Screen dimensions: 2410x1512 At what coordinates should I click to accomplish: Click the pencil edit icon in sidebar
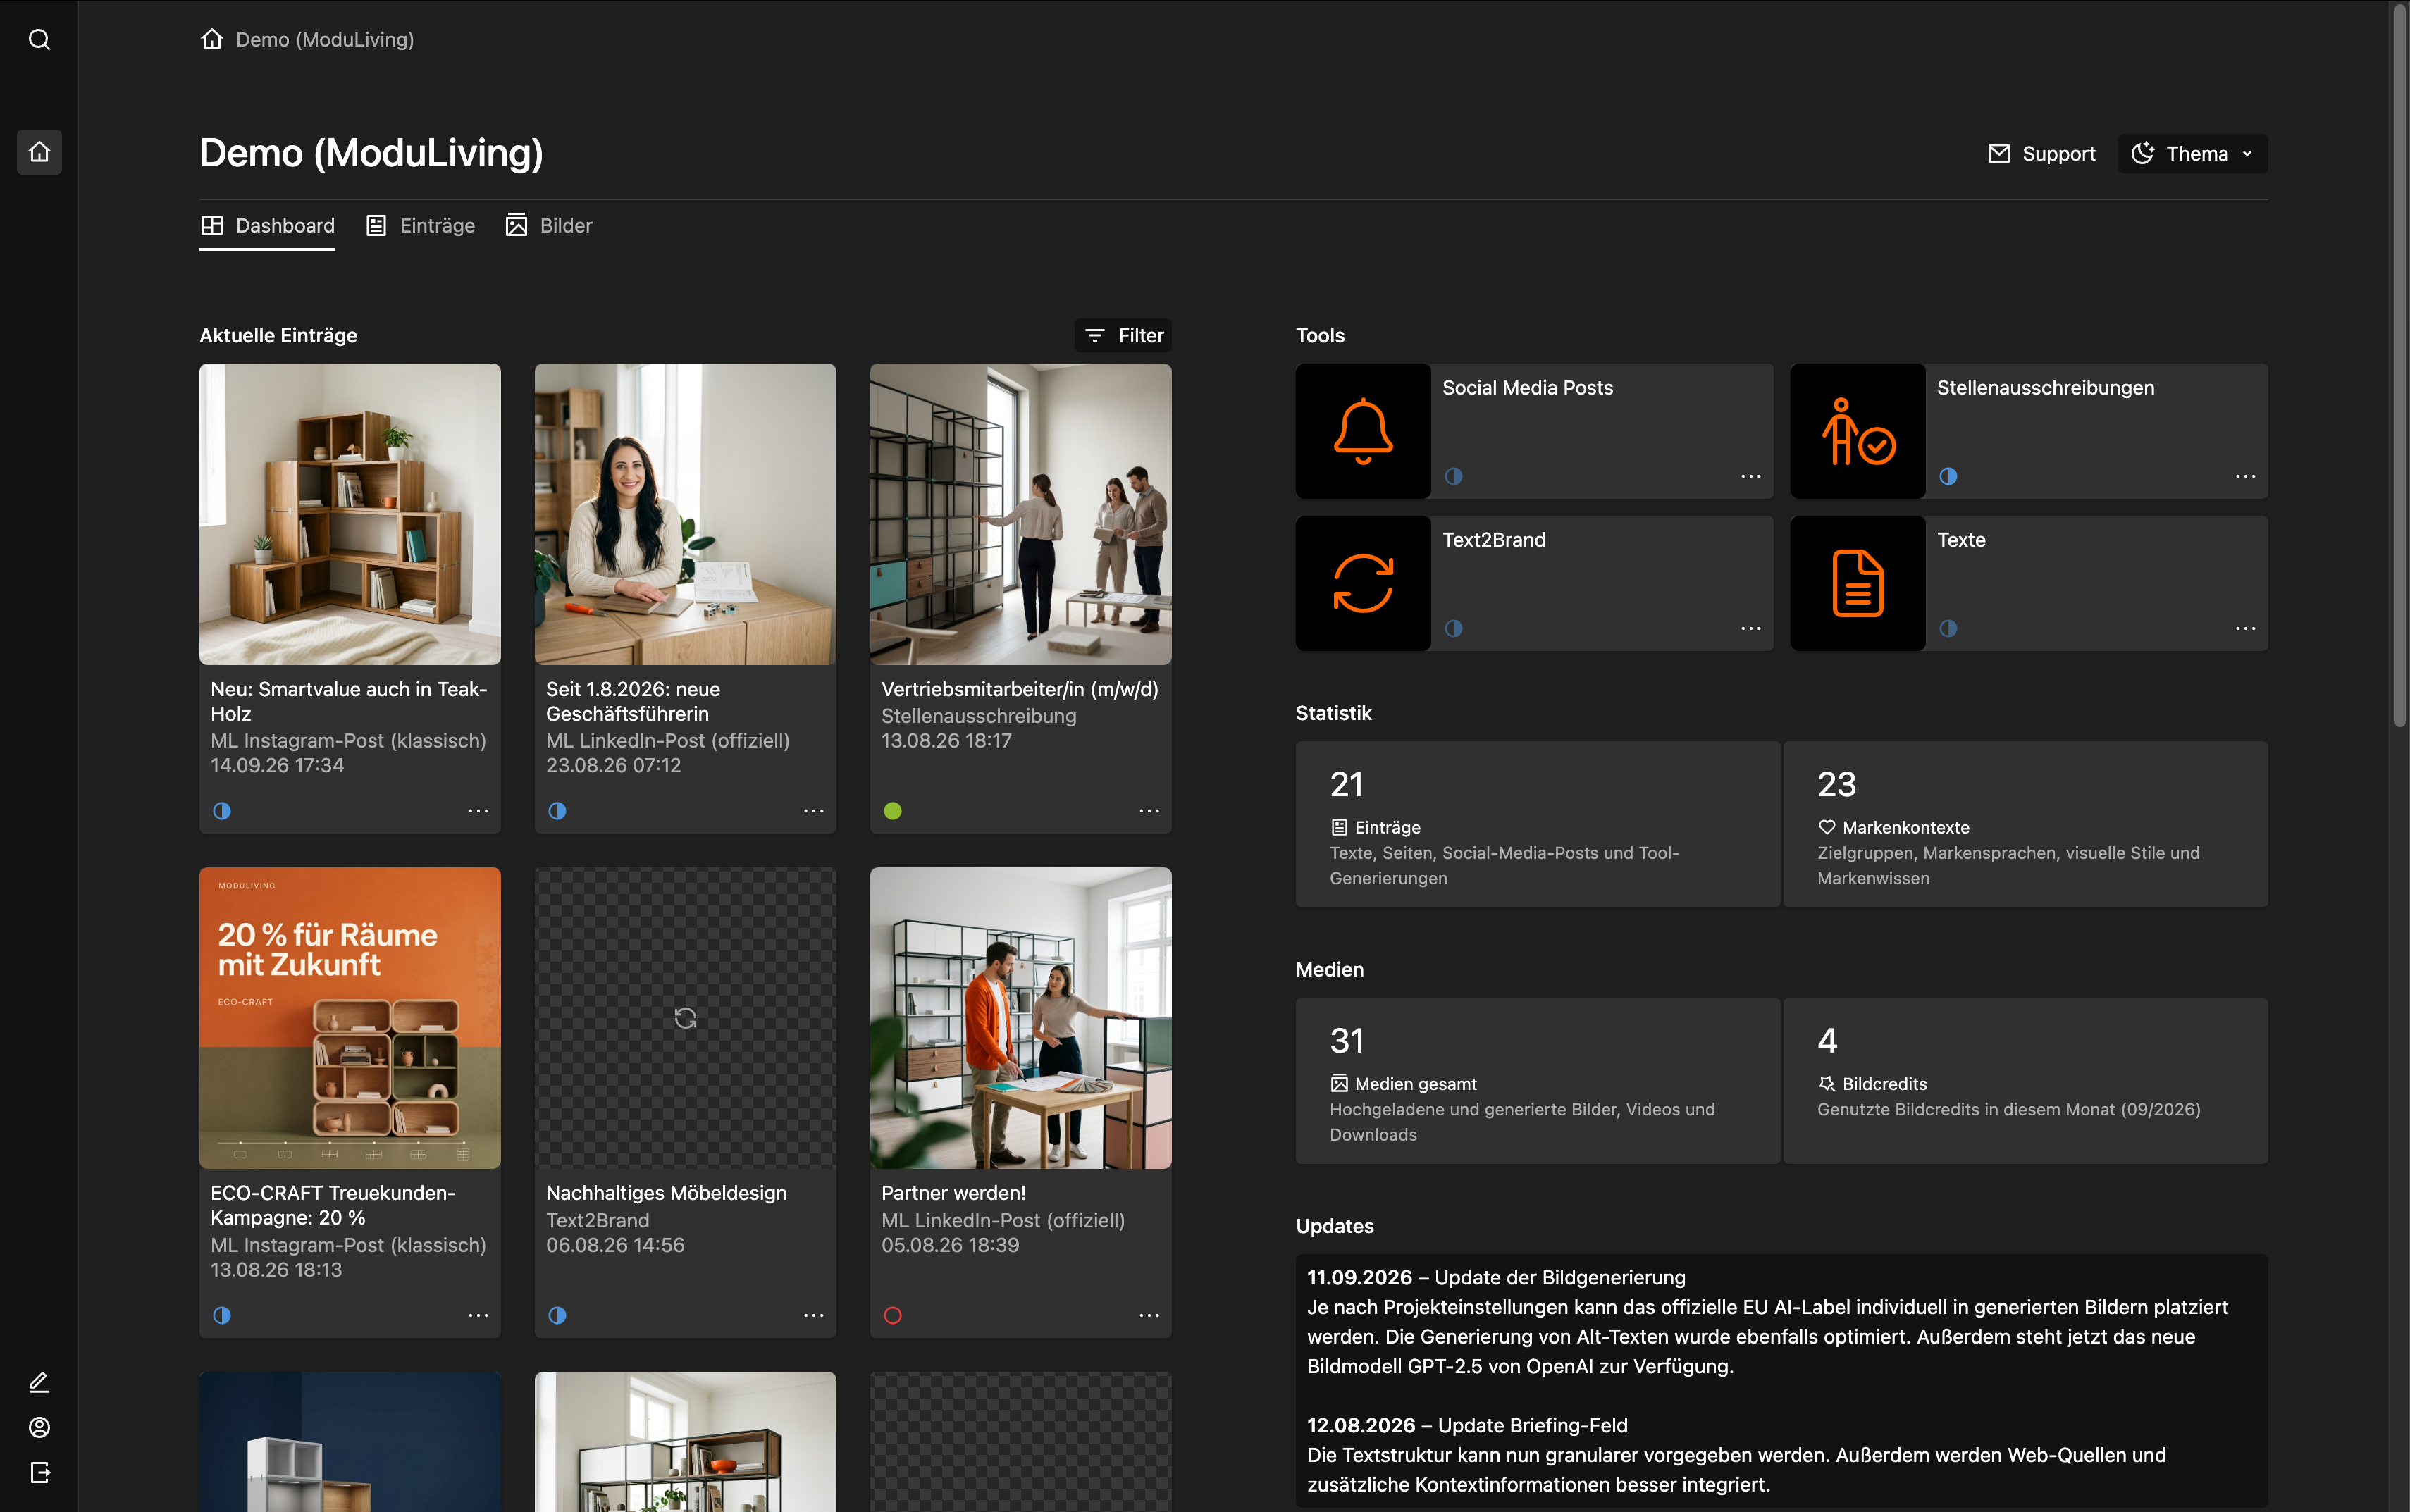[x=39, y=1382]
